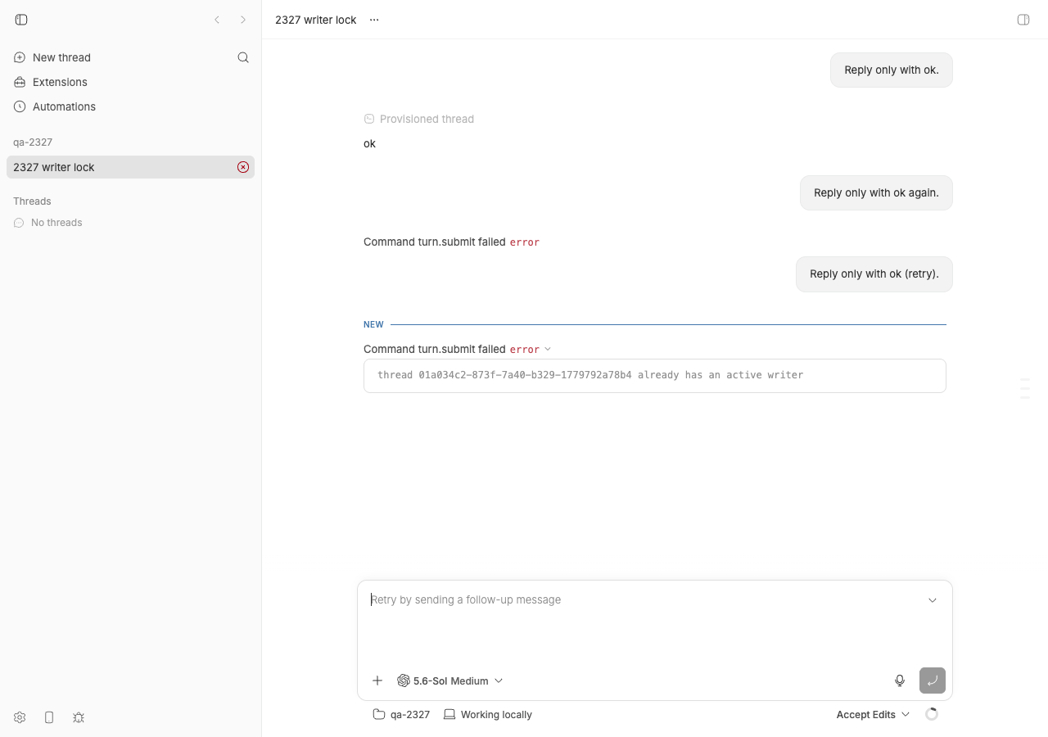Start voice dictation with microphone icon
Screen dimensions: 1048x737
point(900,680)
